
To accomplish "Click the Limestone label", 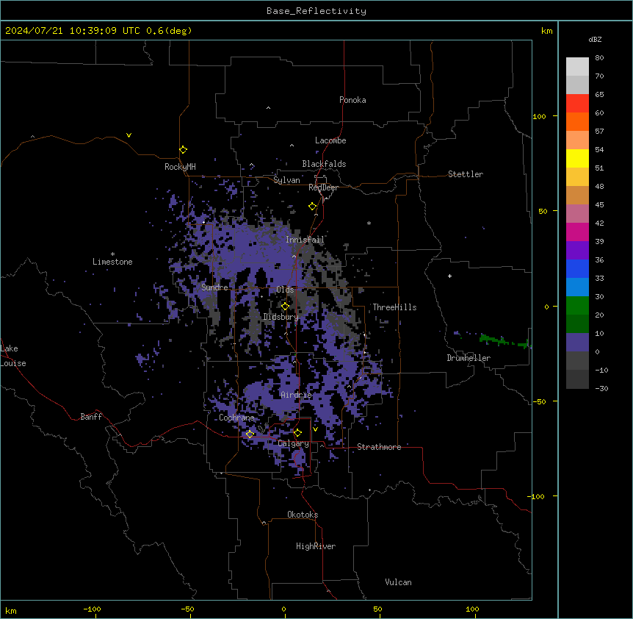I will pyautogui.click(x=112, y=262).
